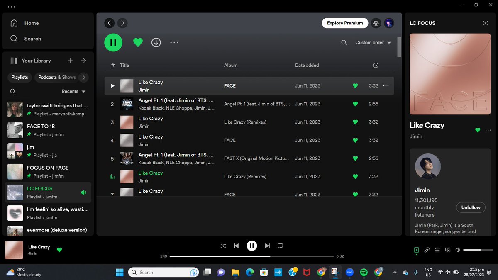Open more options for Like Crazy in panel
This screenshot has height=280, width=498.
pos(488,130)
